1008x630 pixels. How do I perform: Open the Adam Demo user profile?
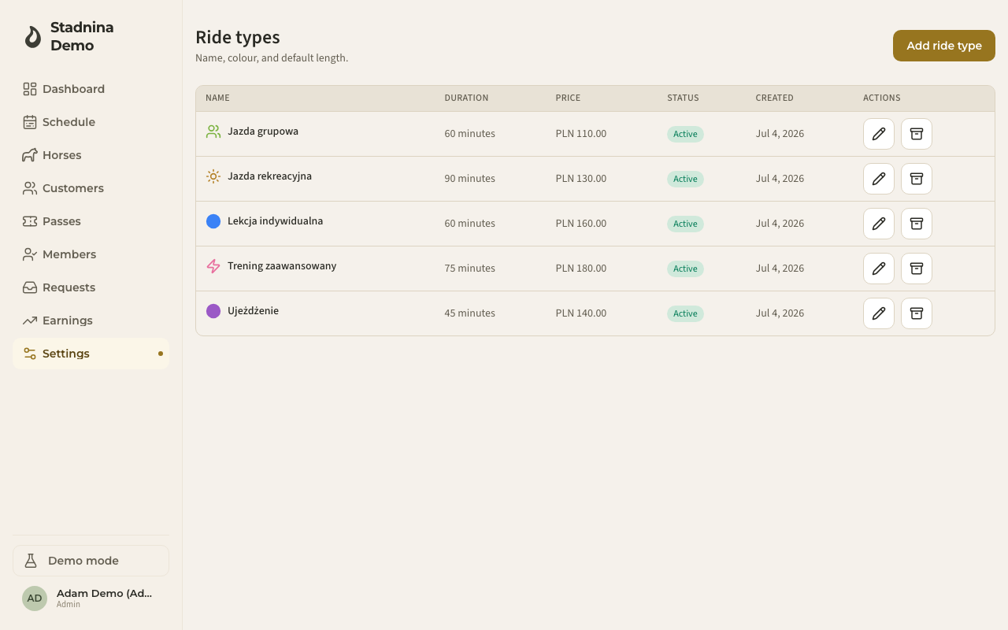tap(91, 598)
